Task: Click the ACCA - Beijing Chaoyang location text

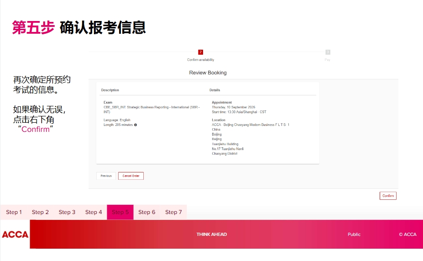Action: (251, 125)
